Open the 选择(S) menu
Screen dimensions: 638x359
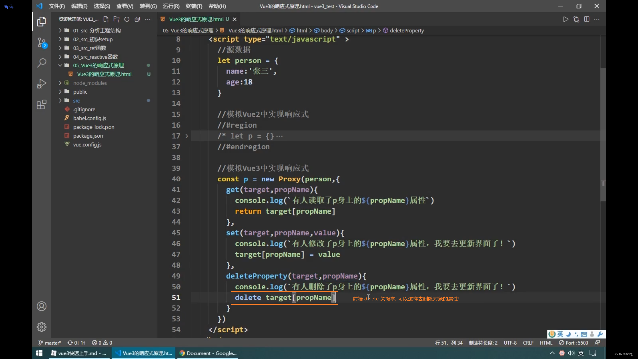click(x=102, y=6)
